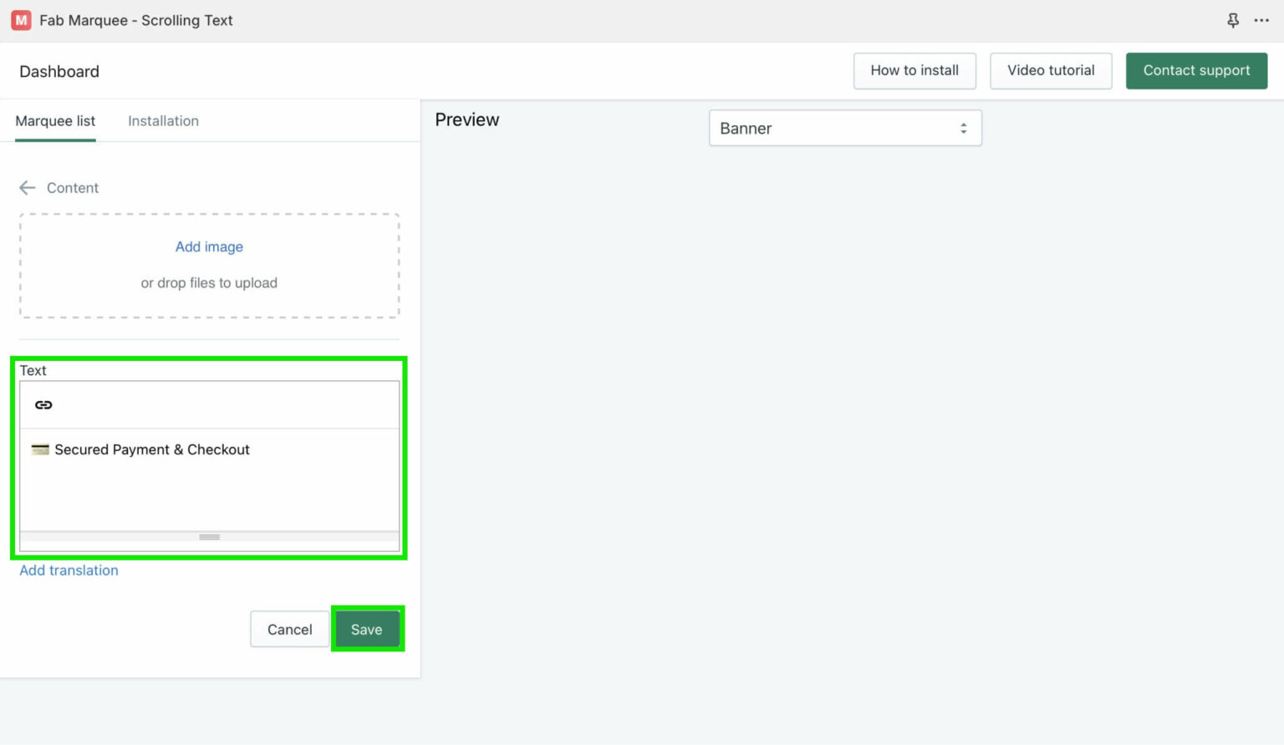This screenshot has width=1284, height=745.
Task: Pin the Fab Marquee app
Action: click(1232, 20)
